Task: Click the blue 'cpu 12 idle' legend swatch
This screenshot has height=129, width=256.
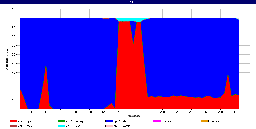Action: tap(109, 121)
